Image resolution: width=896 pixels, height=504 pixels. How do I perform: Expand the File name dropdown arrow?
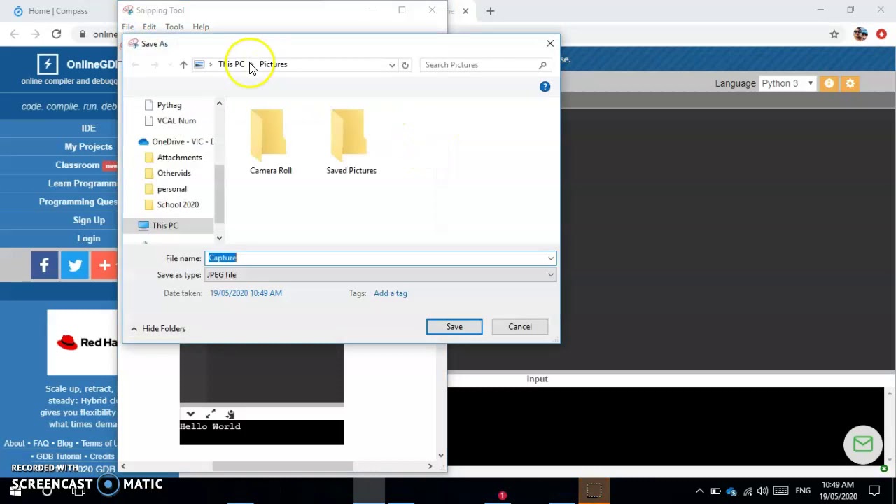(x=551, y=258)
